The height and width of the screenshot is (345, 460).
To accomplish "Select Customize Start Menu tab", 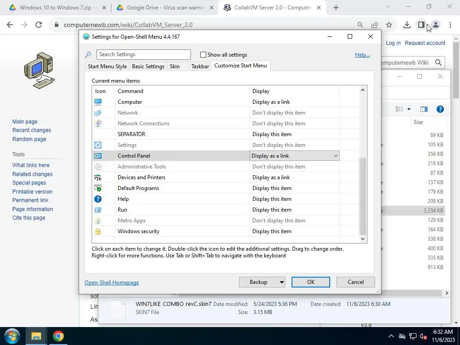I will click(241, 66).
